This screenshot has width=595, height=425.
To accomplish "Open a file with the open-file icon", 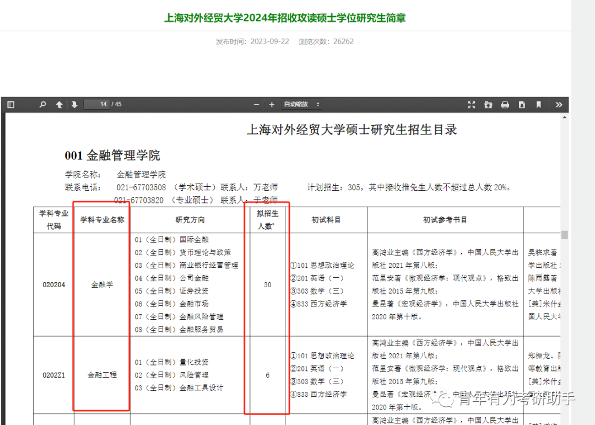I will [488, 104].
